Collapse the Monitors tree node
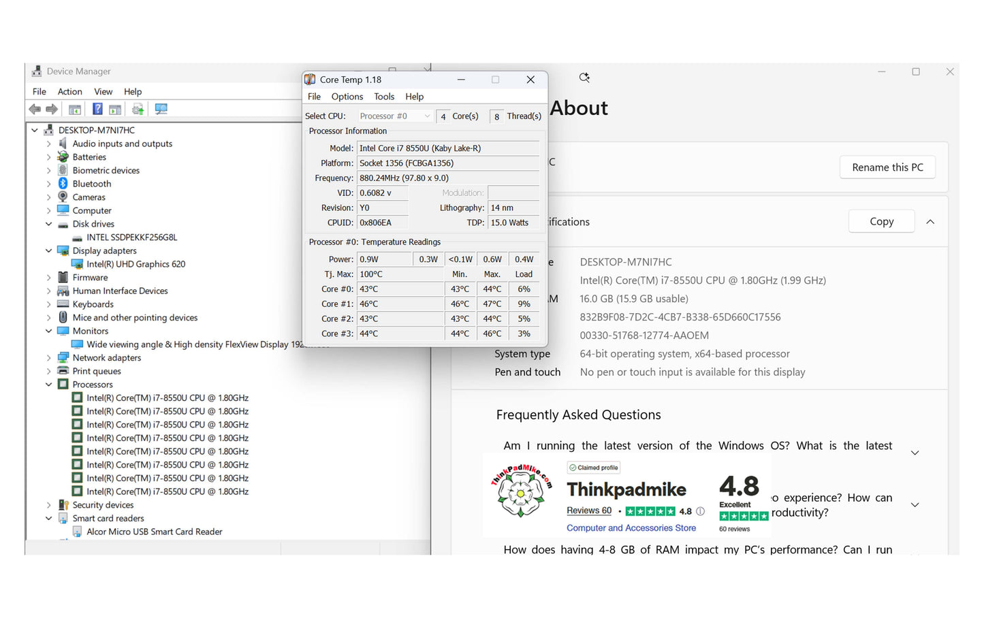Screen dimensions: 984x618 (48, 331)
